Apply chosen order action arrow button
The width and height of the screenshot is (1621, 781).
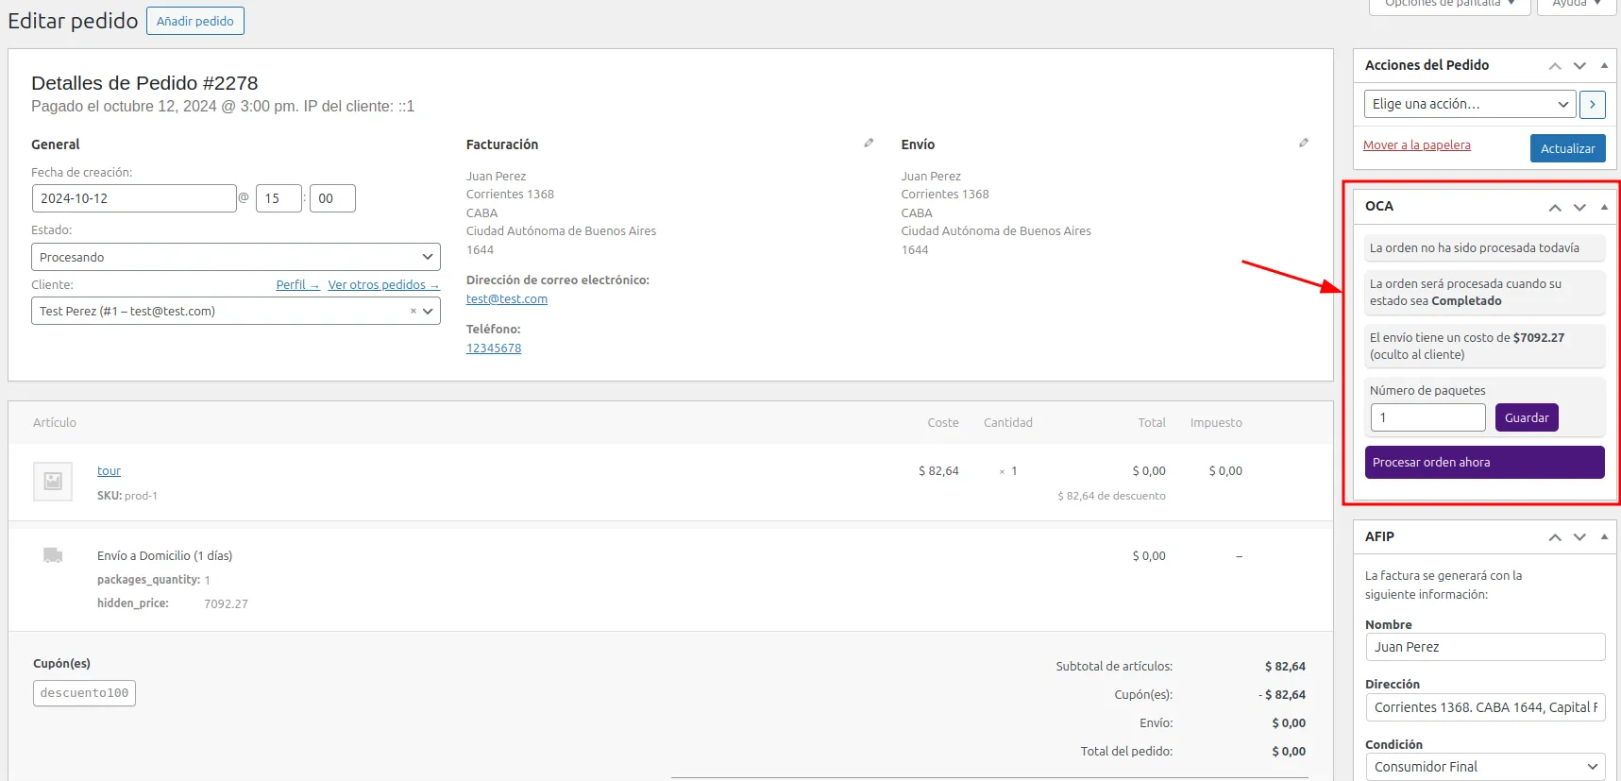click(x=1593, y=104)
